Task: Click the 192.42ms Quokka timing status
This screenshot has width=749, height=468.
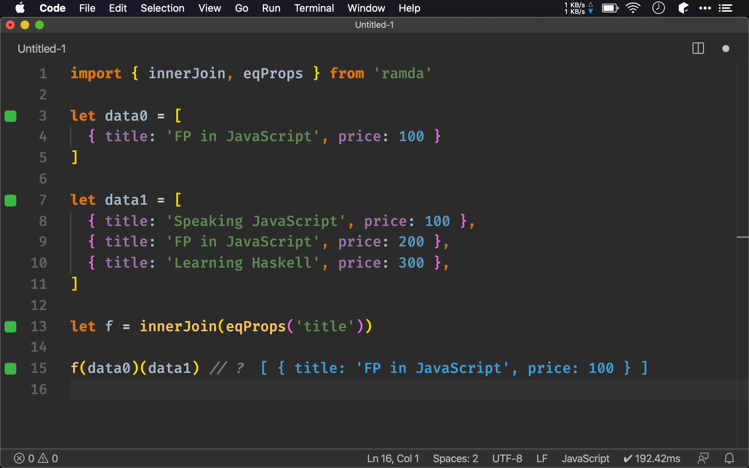Action: 652,458
